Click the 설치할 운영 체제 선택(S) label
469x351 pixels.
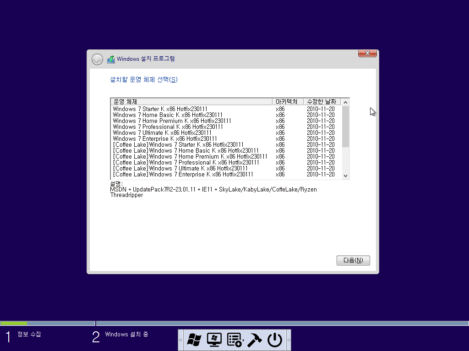click(x=144, y=80)
